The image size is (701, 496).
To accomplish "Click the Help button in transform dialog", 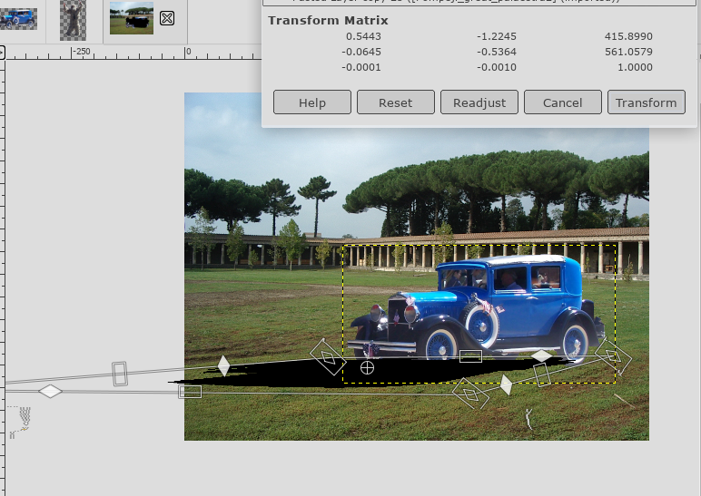I will [x=312, y=102].
